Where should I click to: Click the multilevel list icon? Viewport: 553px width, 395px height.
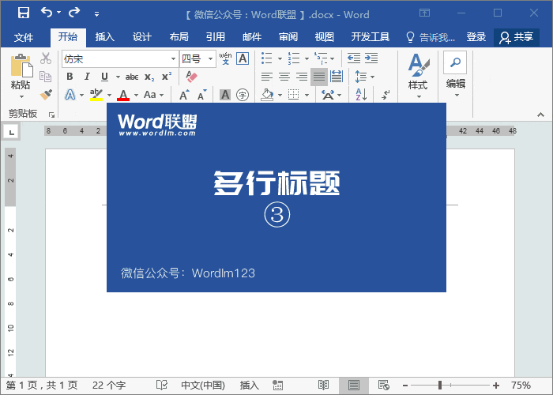[x=321, y=58]
